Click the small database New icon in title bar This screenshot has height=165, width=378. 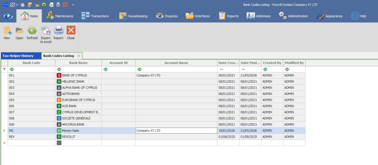(30, 4)
